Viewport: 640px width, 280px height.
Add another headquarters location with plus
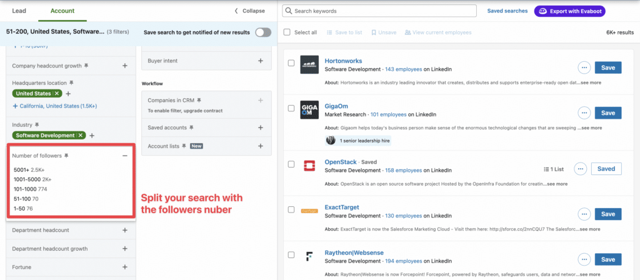pyautogui.click(x=68, y=94)
